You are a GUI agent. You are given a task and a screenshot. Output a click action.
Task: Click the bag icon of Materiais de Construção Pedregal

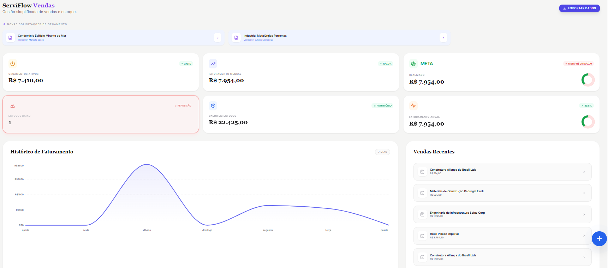(x=422, y=193)
